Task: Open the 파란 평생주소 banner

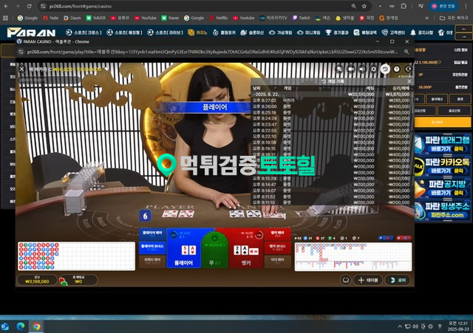Action: tap(443, 210)
